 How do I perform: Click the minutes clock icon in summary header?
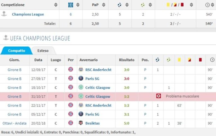[x=208, y=5]
